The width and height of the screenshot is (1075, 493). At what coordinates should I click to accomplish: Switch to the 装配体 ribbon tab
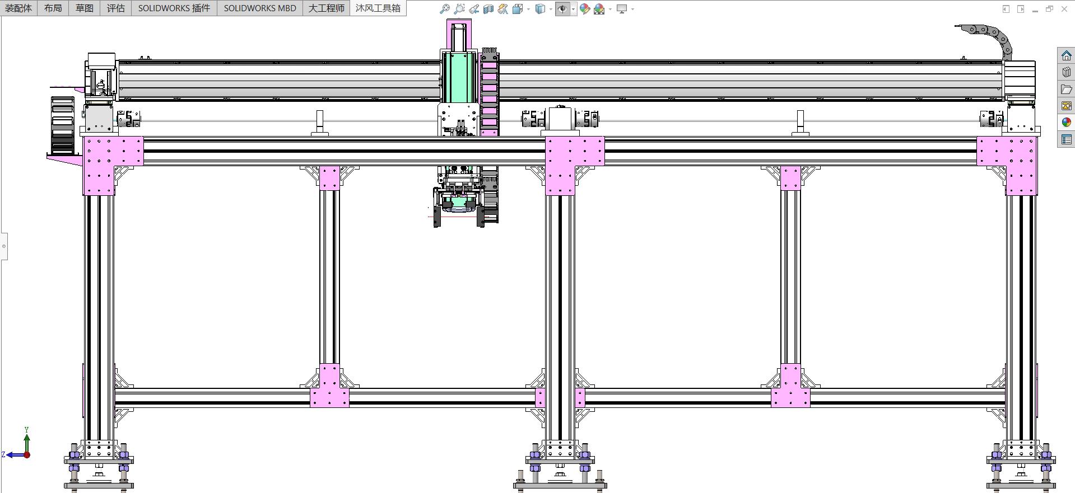[18, 8]
